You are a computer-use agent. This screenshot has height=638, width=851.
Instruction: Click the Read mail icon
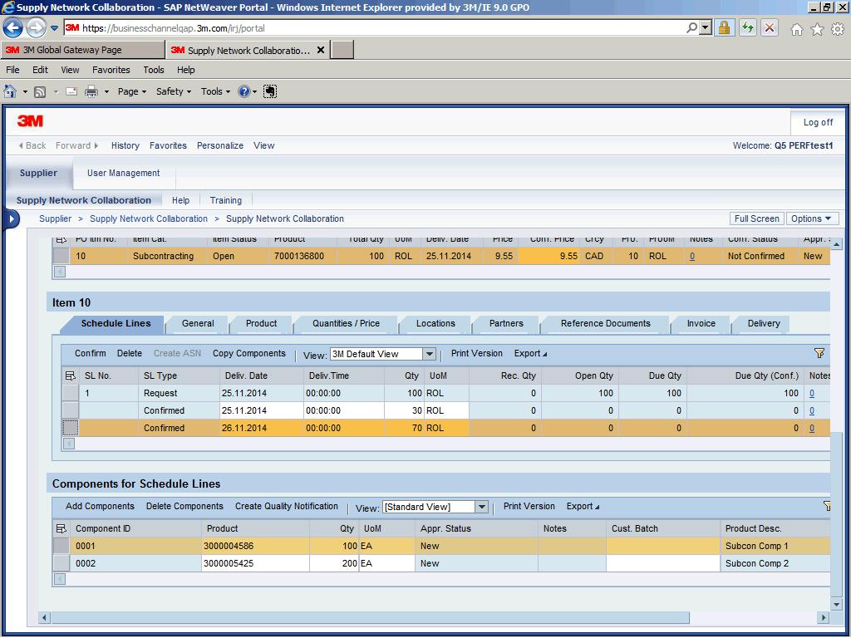click(71, 91)
